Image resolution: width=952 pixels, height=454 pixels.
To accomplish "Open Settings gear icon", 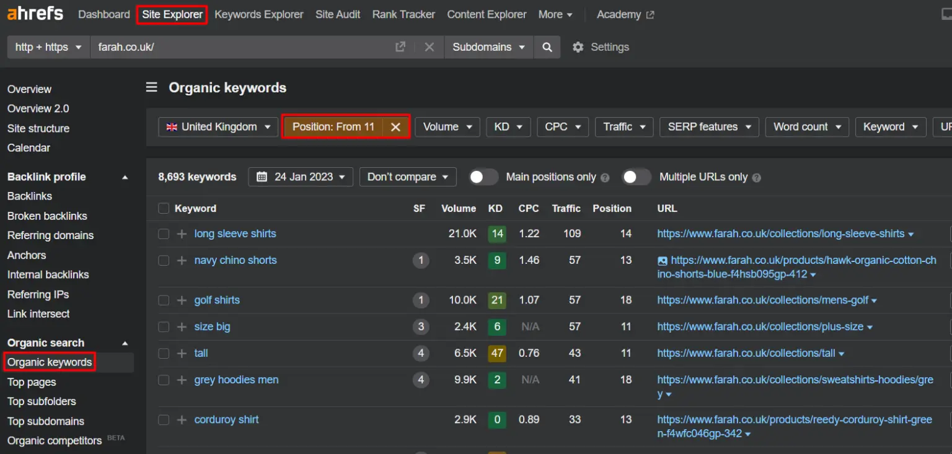I will 578,47.
